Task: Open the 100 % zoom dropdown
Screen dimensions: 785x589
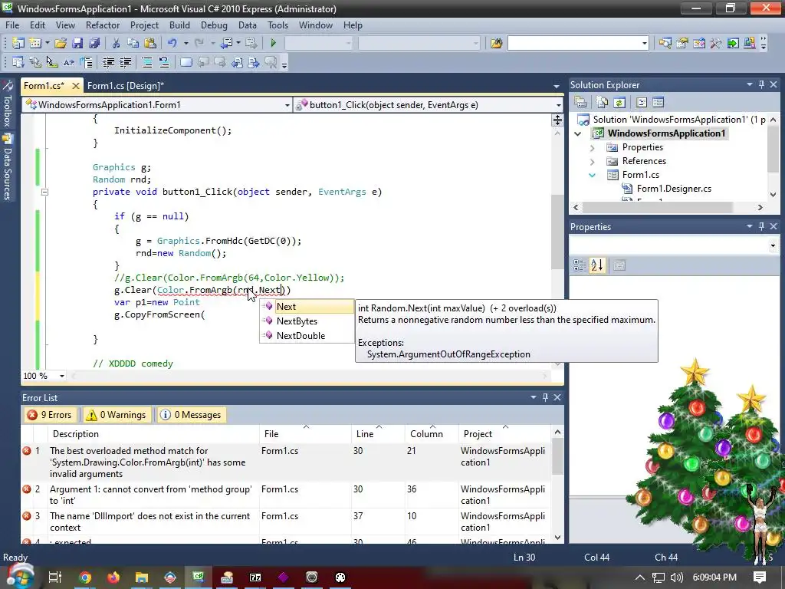Action: click(x=62, y=376)
